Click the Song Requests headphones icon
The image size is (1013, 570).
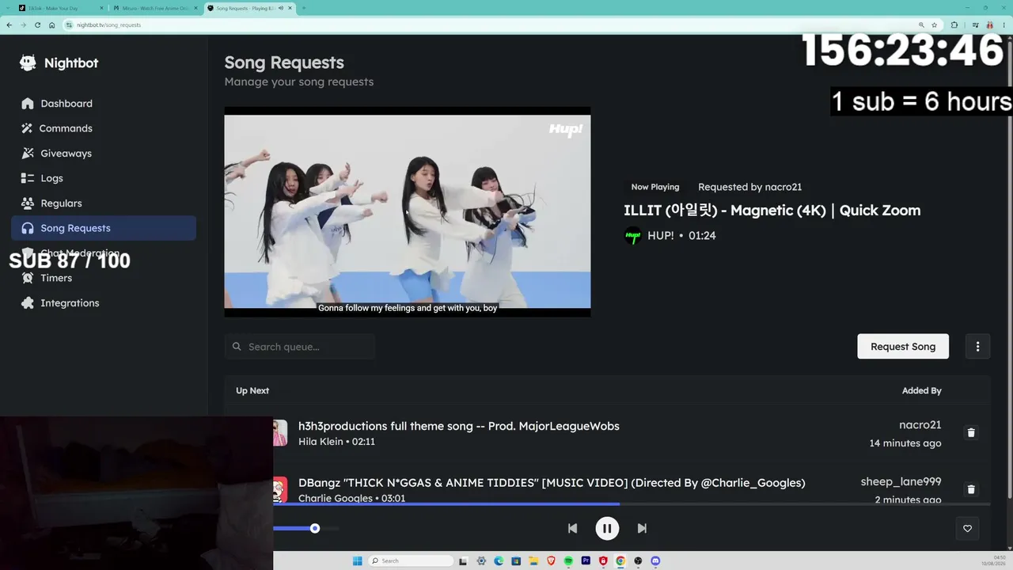click(28, 228)
